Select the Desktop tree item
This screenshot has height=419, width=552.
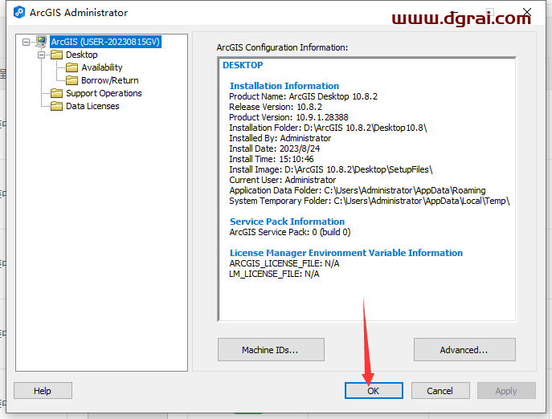[x=82, y=55]
